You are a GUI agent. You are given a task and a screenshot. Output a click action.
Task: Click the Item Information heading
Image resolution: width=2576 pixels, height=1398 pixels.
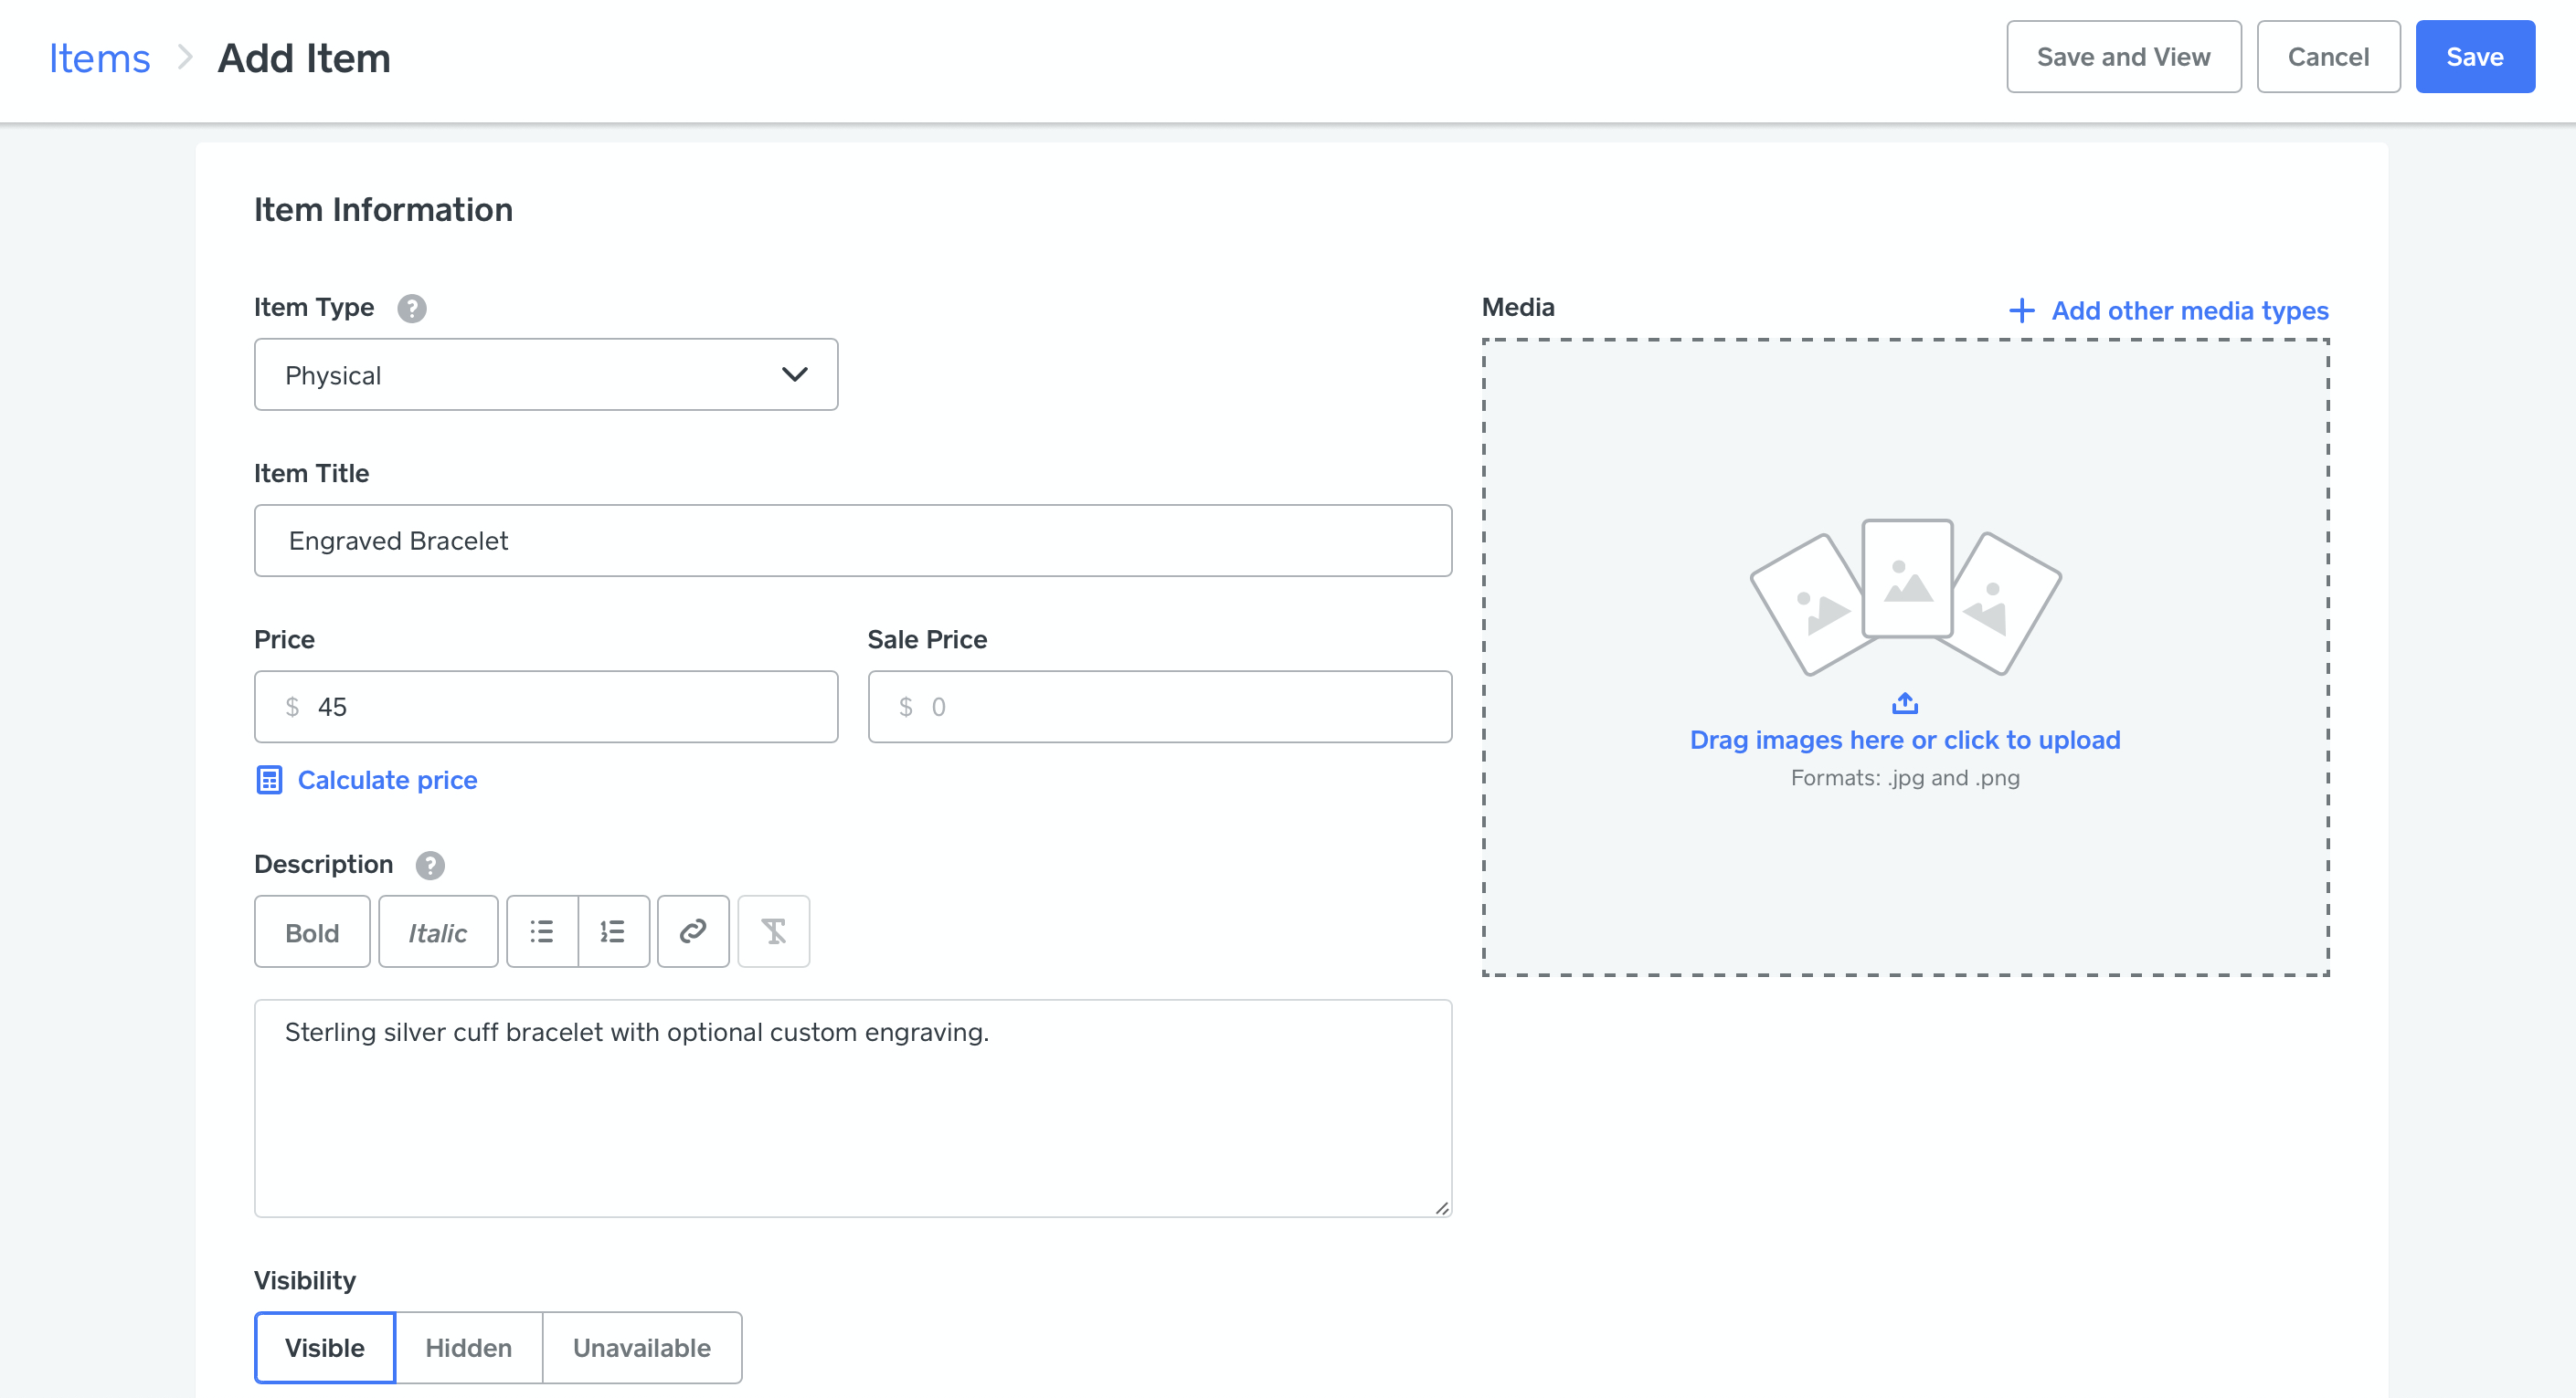[383, 210]
